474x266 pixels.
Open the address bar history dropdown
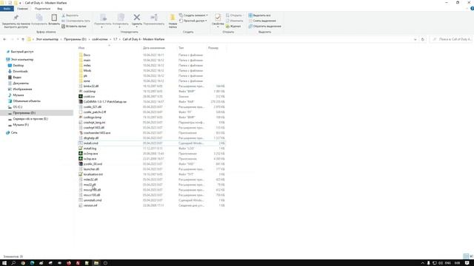click(415, 39)
